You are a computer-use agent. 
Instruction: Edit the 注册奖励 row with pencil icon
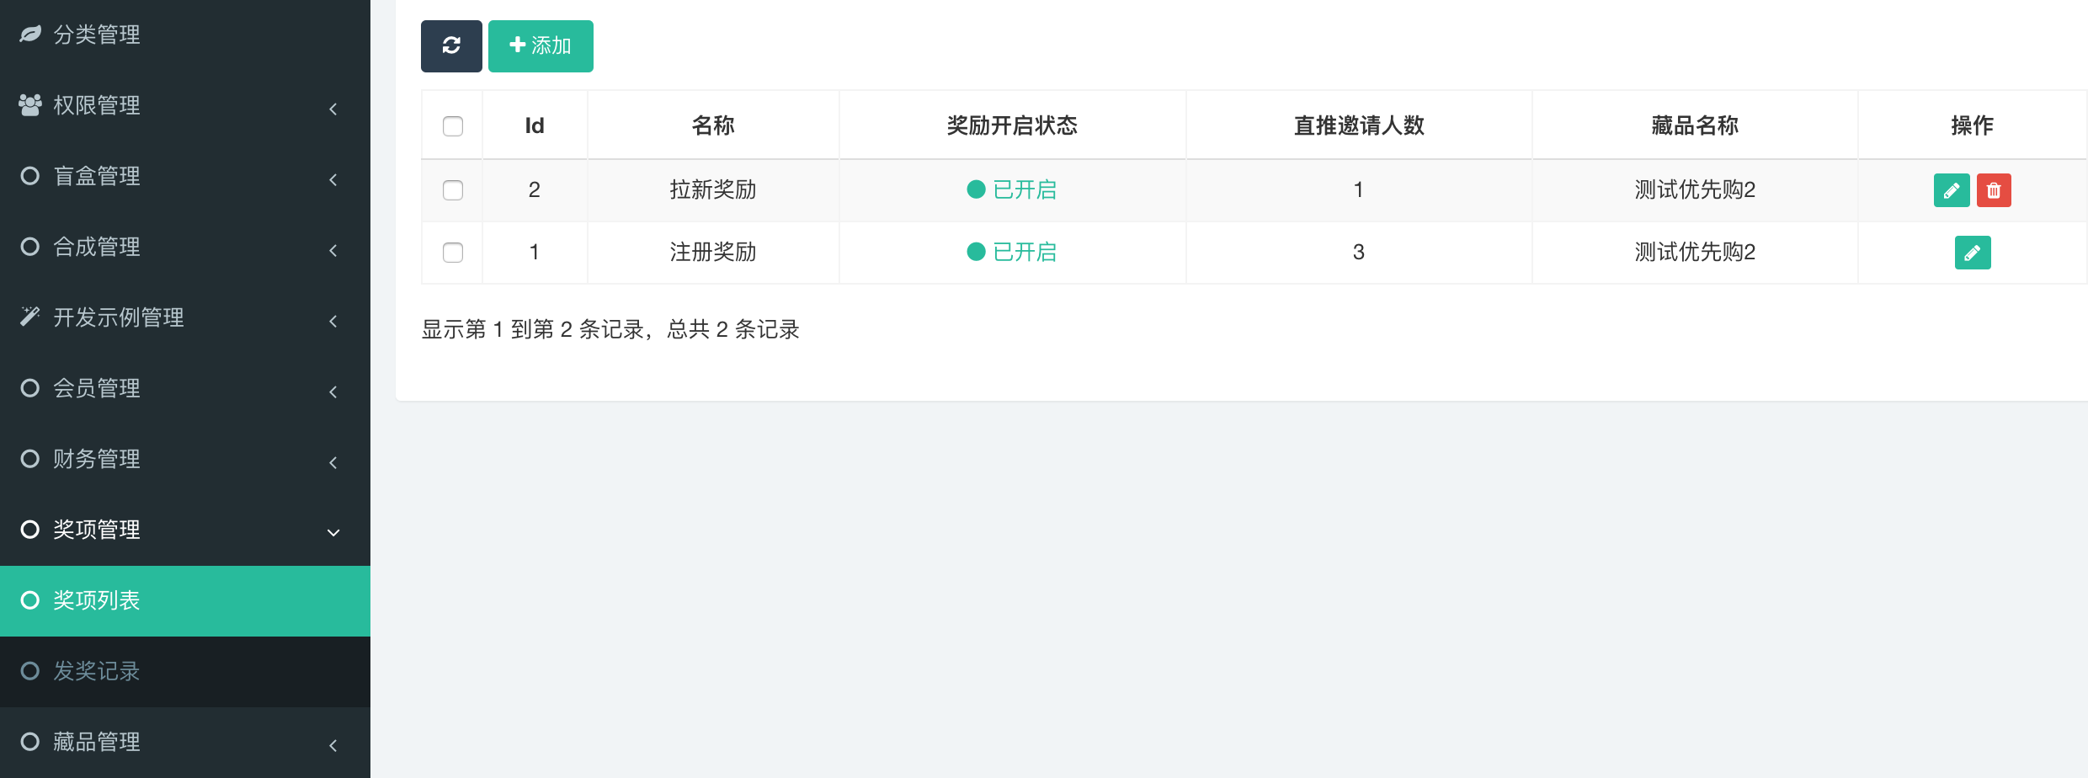click(1972, 253)
